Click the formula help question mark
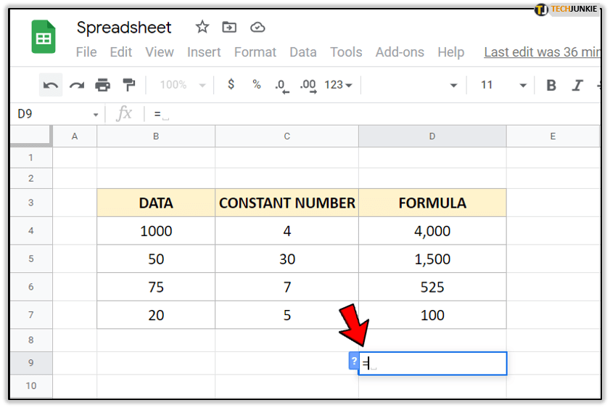610x408 pixels. [353, 361]
